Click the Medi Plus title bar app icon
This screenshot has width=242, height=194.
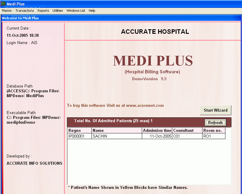[3, 4]
